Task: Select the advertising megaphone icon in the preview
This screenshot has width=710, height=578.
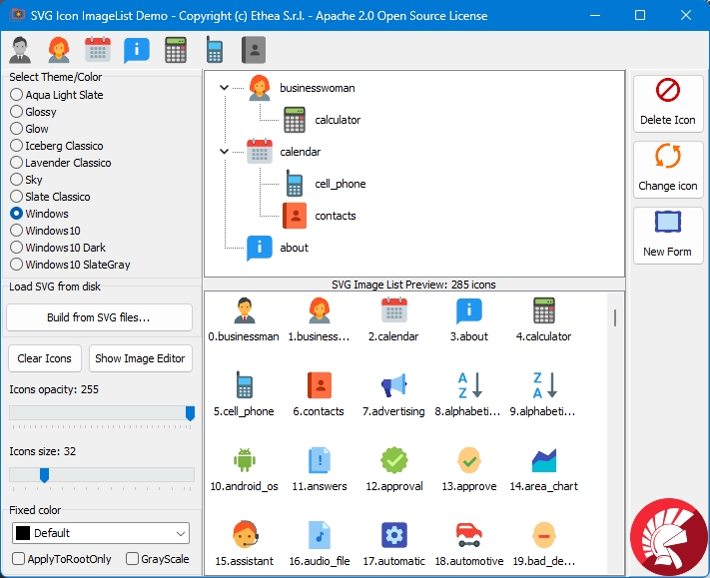Action: pyautogui.click(x=393, y=386)
